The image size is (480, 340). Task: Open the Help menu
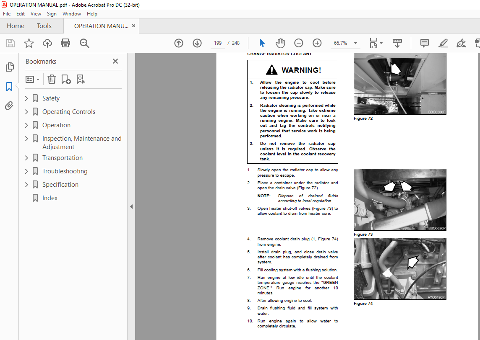(x=92, y=14)
